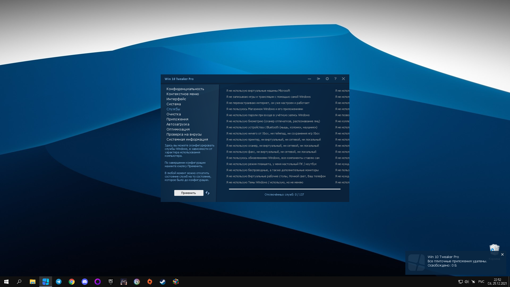Image resolution: width=510 pixels, height=287 pixels.
Task: Open Discord from the taskbar
Action: point(85,282)
